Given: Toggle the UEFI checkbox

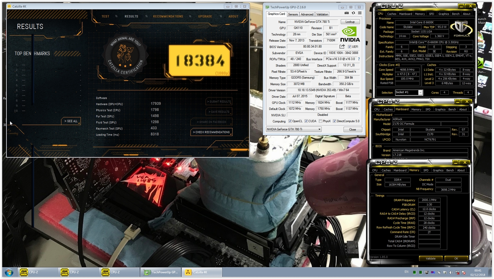Looking at the screenshot, I should pyautogui.click(x=349, y=47).
